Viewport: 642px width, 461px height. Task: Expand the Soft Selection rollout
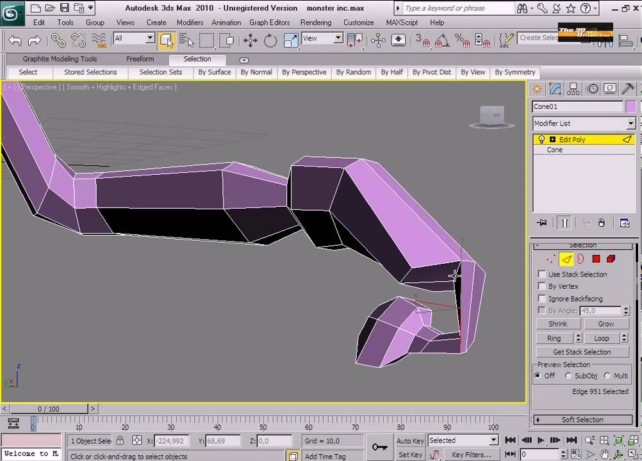point(582,420)
